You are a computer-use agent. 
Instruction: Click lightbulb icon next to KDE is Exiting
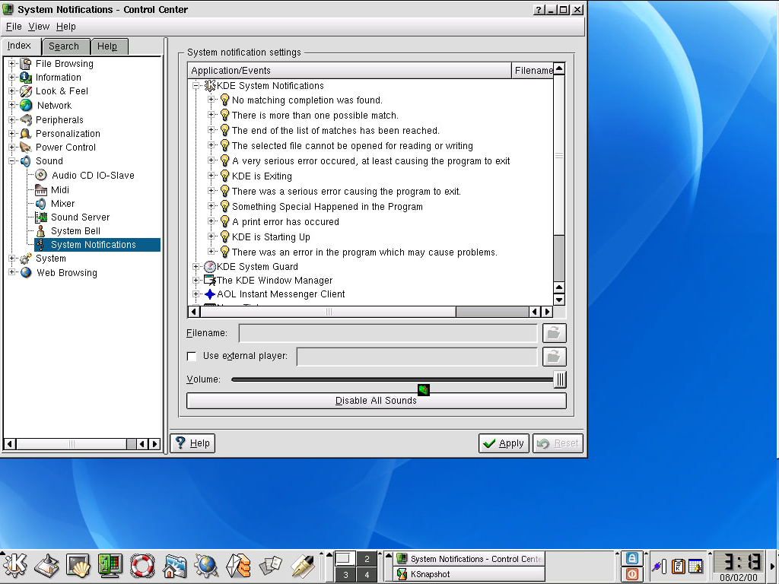click(224, 176)
